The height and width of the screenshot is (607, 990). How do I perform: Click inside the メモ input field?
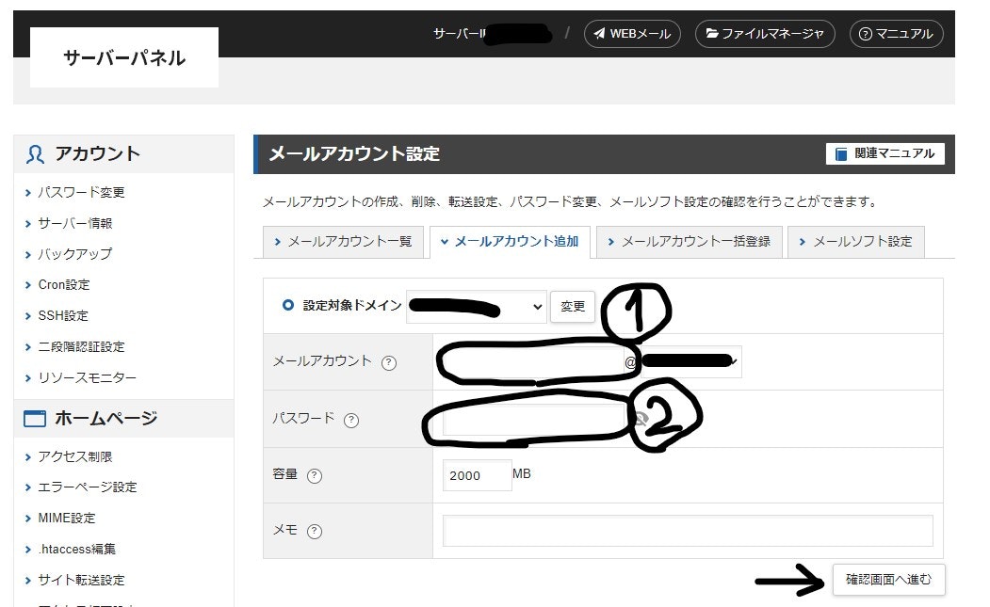(x=687, y=530)
